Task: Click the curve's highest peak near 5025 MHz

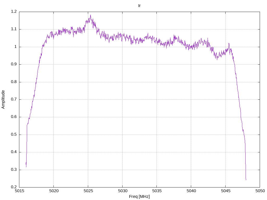Action: [90, 15]
